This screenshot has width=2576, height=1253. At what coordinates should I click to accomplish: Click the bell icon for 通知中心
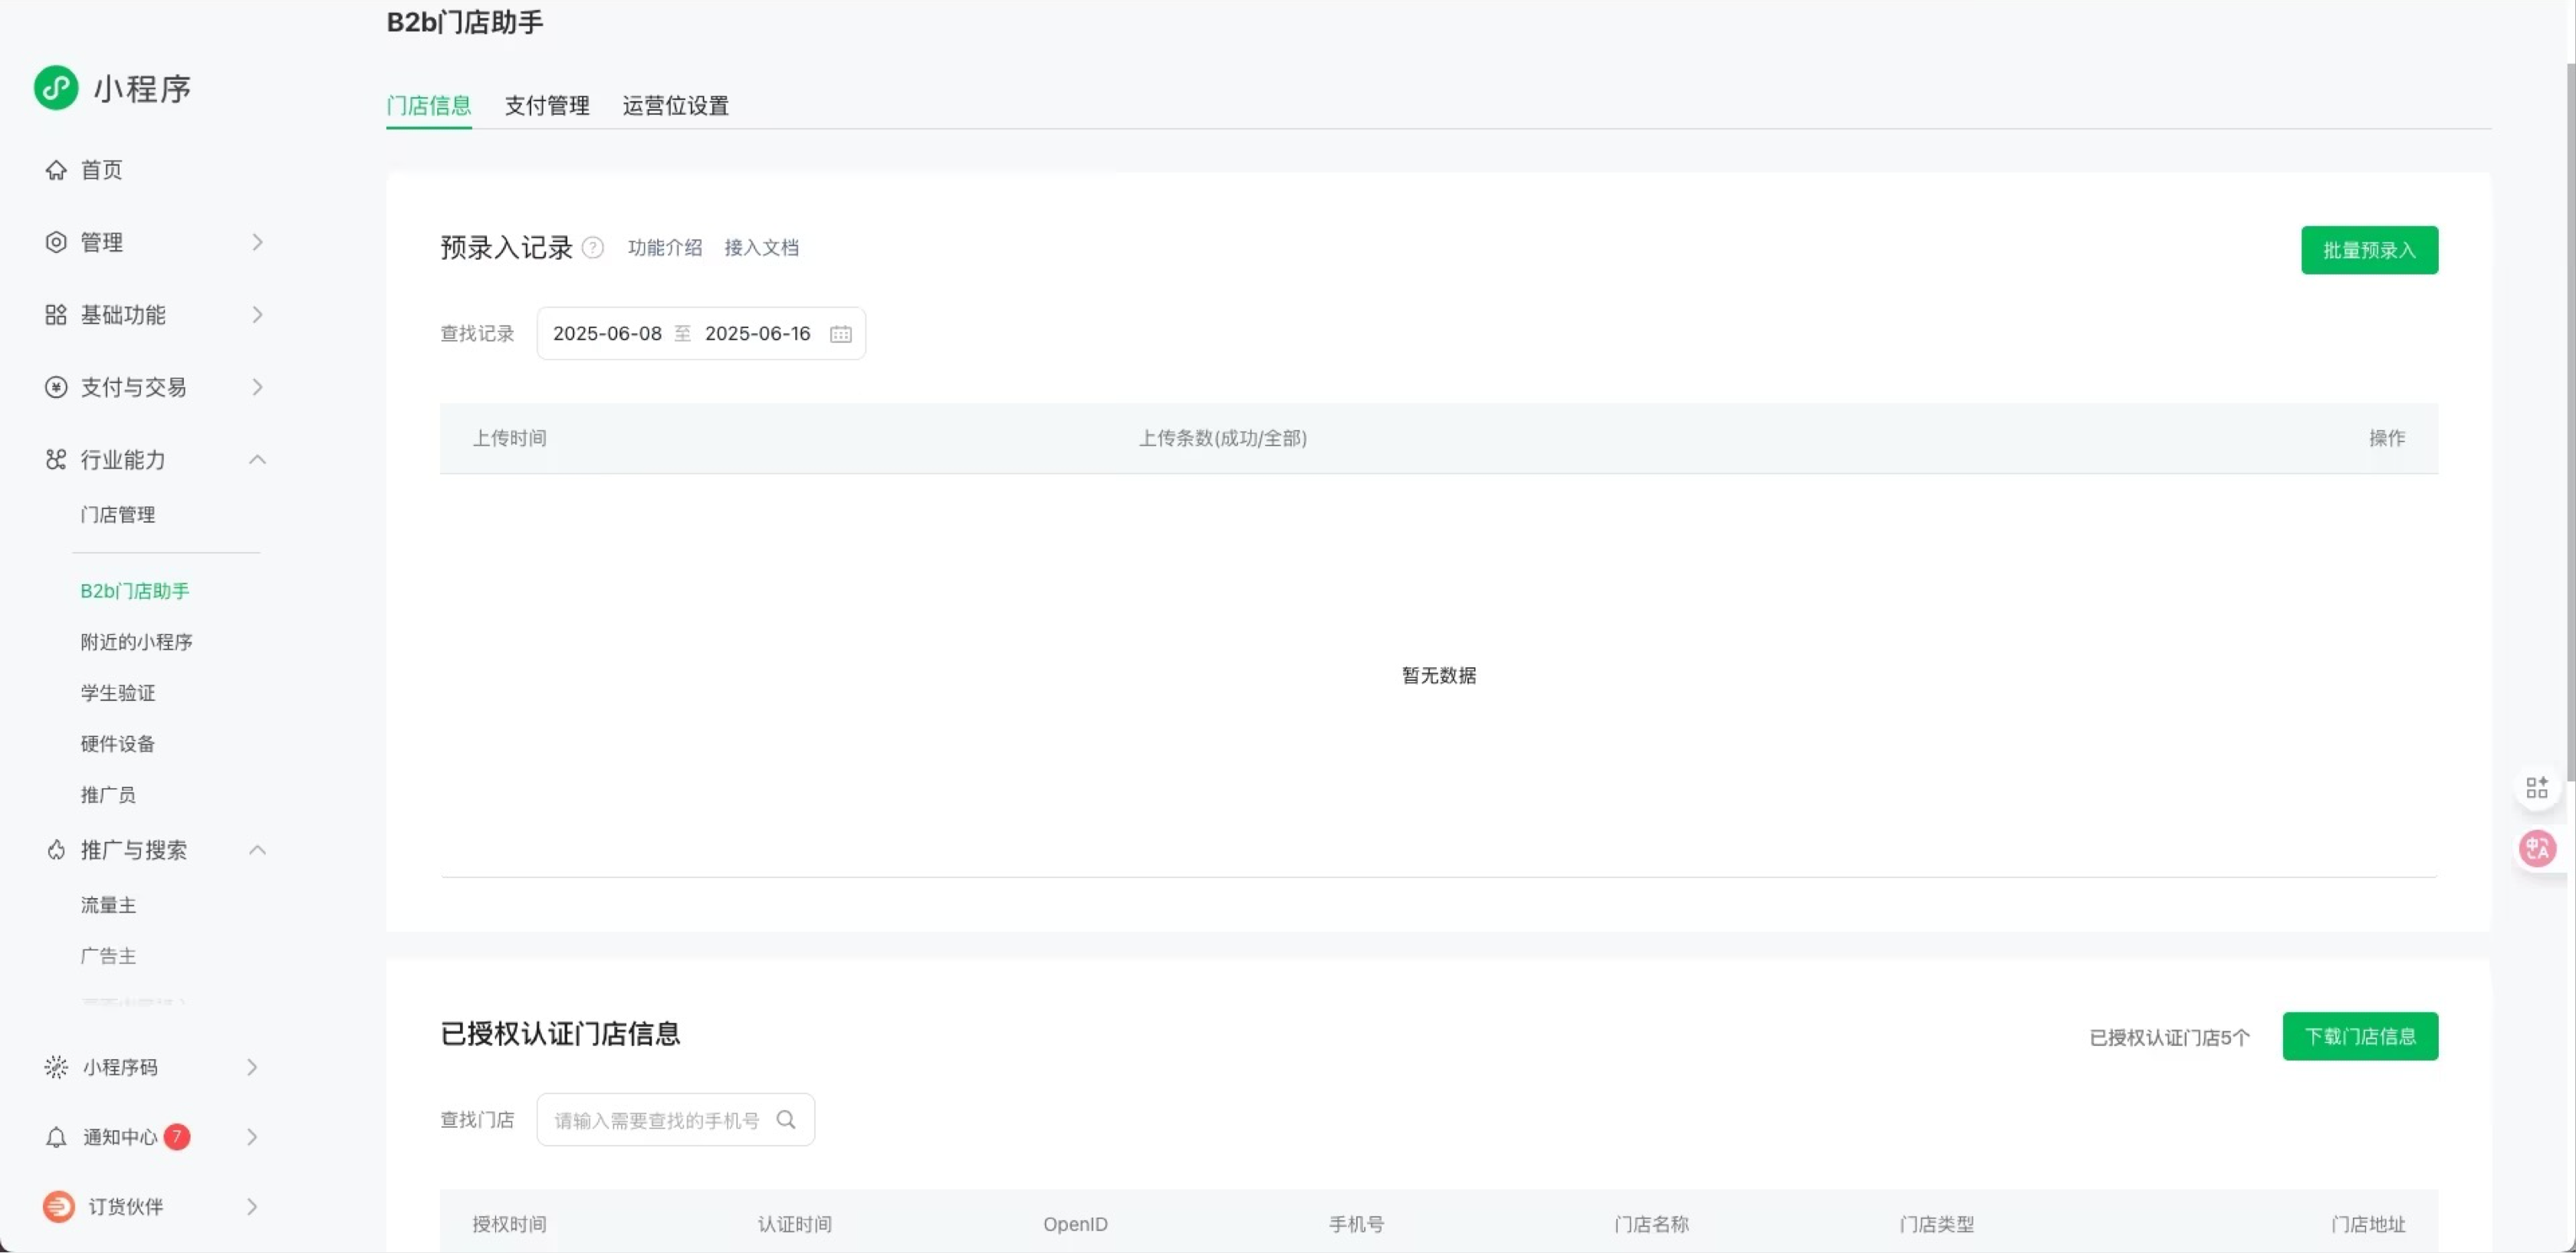click(56, 1138)
